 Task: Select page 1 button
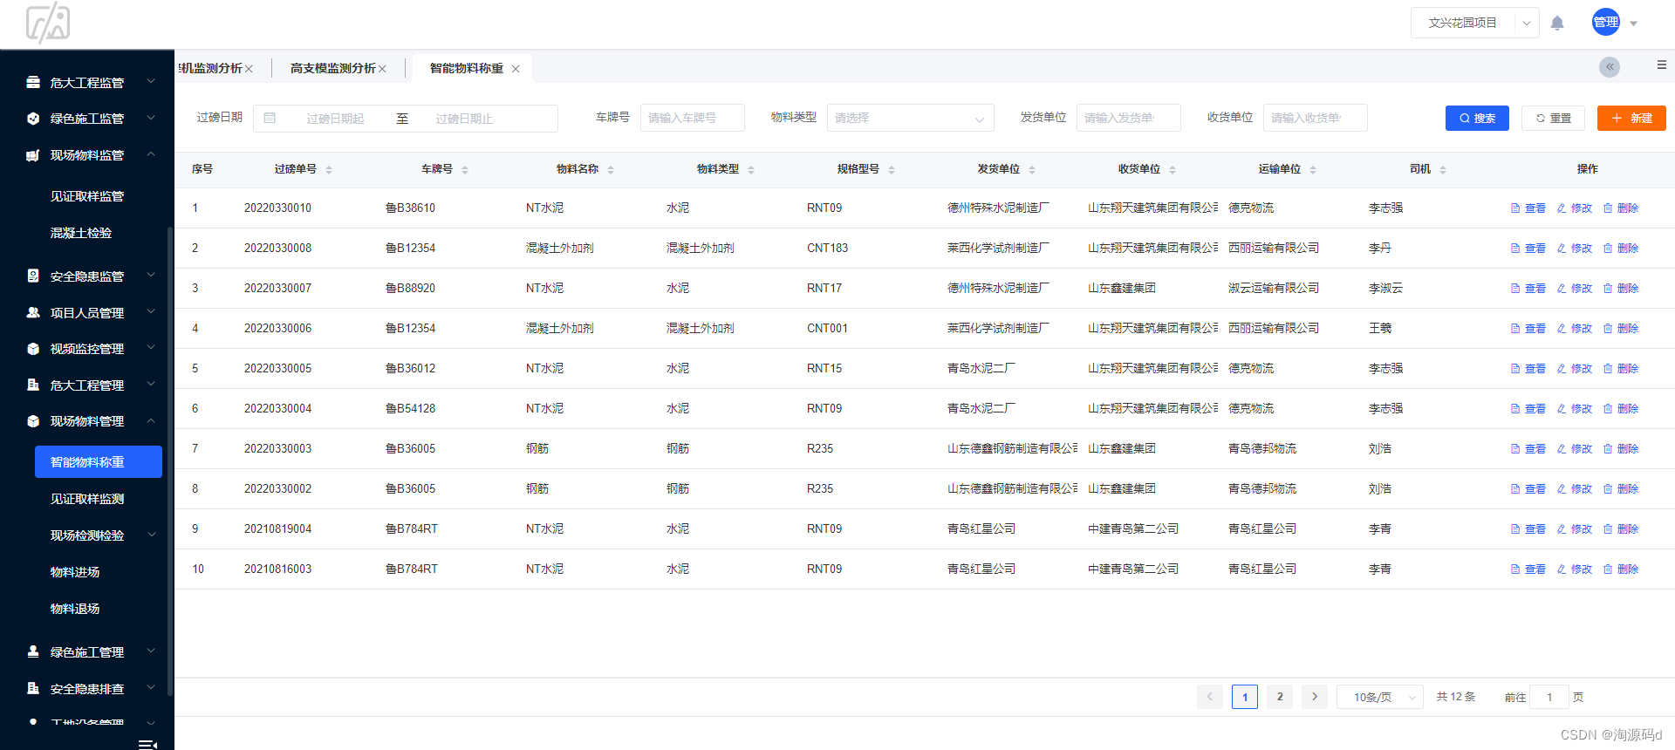[1245, 697]
